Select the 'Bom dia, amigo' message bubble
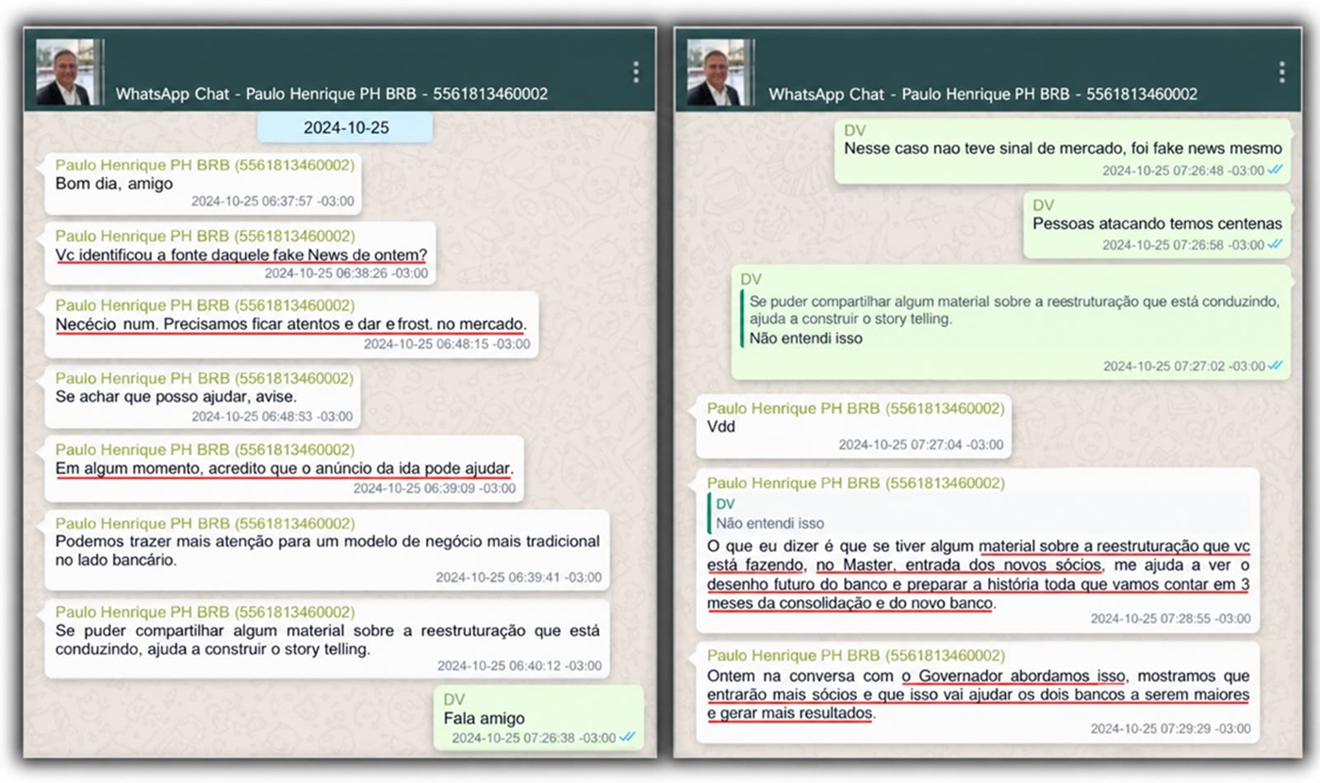Image resolution: width=1320 pixels, height=783 pixels. click(203, 183)
